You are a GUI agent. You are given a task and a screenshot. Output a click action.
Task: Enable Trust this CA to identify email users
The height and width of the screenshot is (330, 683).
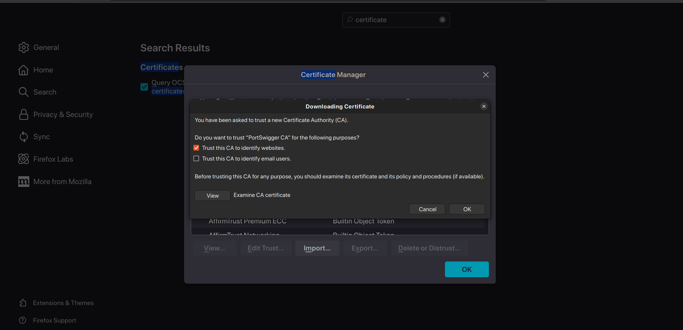[x=196, y=158]
